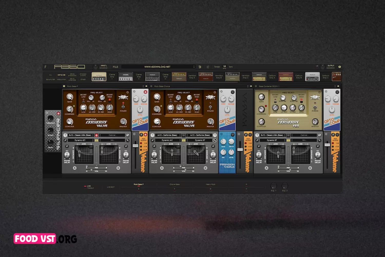The width and height of the screenshot is (385, 257).
Task: Select mic A button in first cabinet
Action: click(75, 168)
